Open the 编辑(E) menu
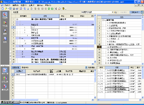Image resolution: width=144 pixels, height=105 pixels. click(16, 5)
